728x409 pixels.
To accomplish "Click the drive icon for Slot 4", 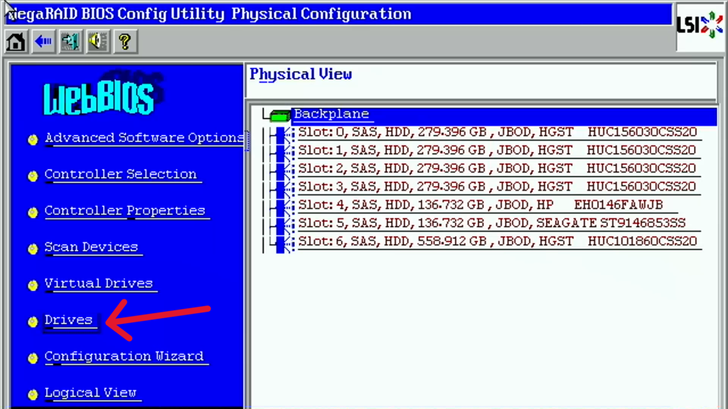I will click(x=284, y=207).
